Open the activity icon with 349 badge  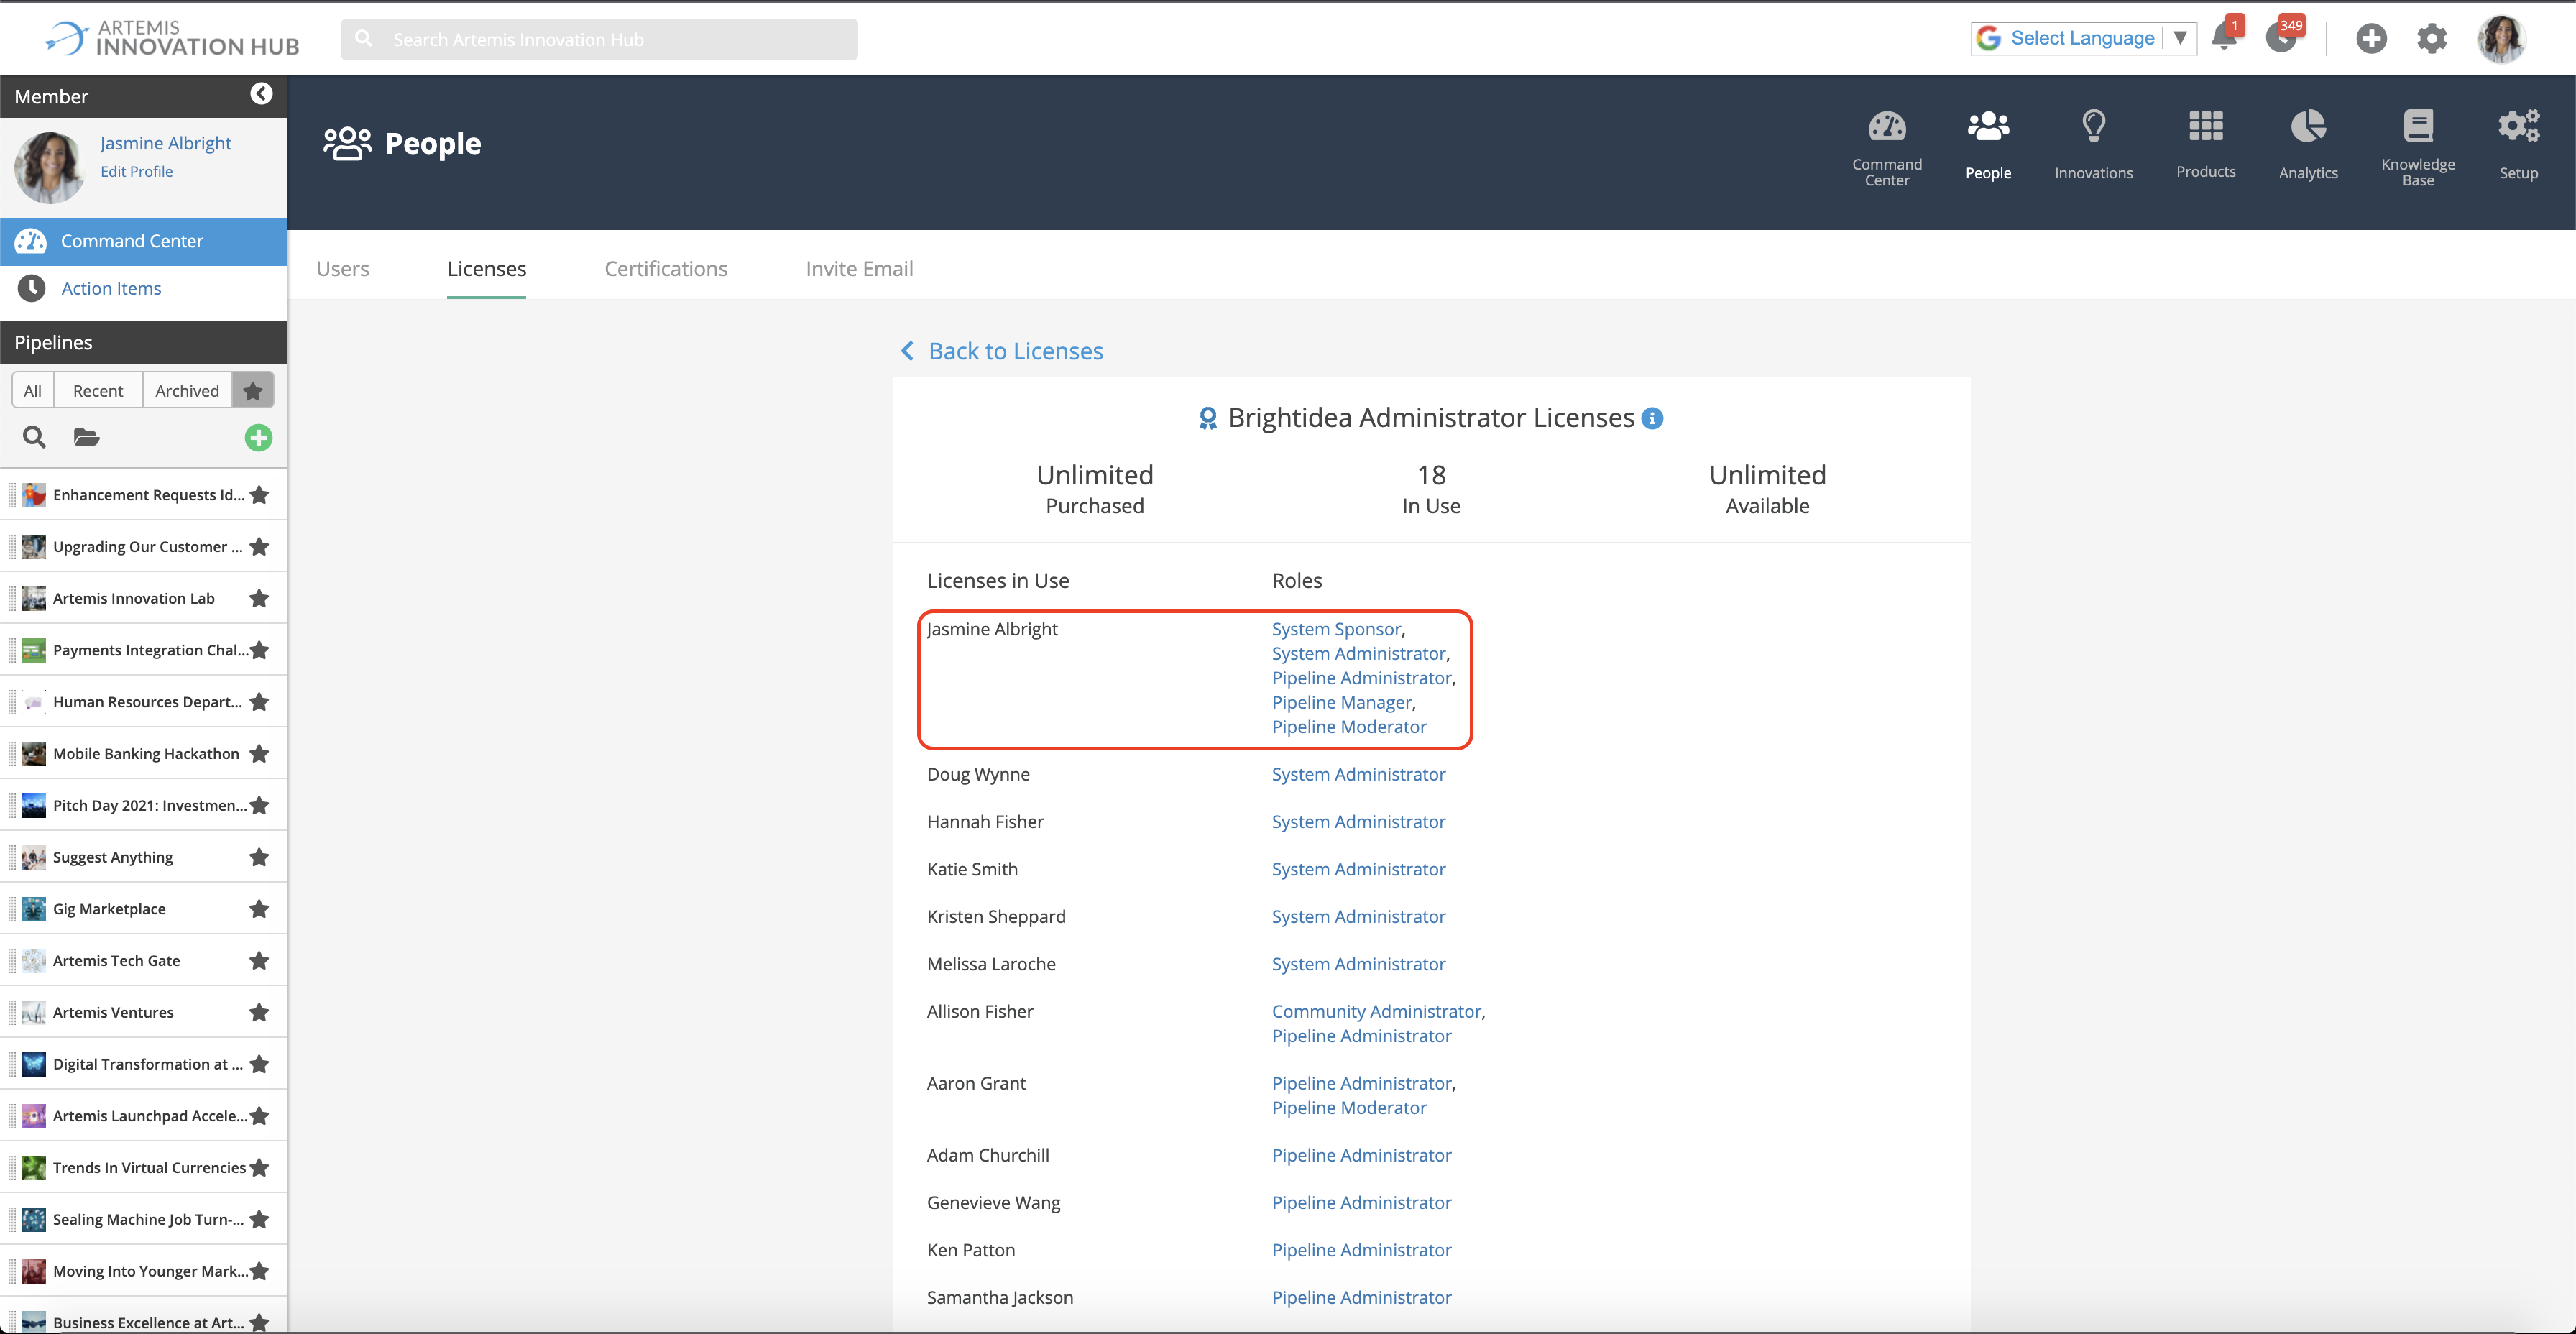2281,38
